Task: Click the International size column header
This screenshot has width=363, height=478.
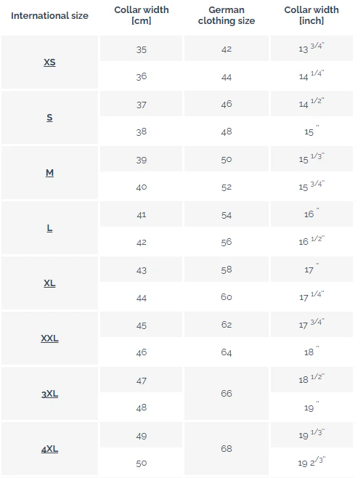Action: (x=49, y=15)
